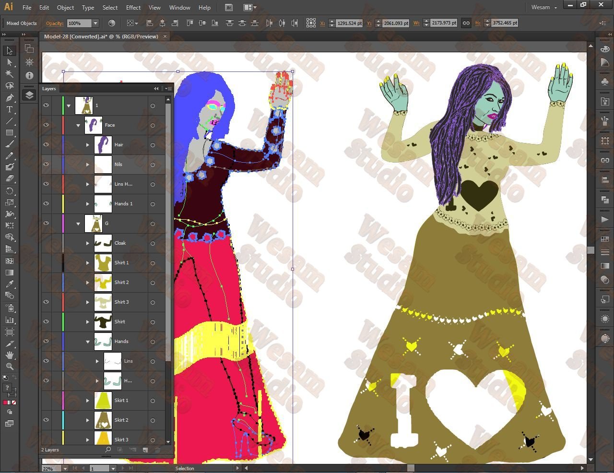614x473 pixels.
Task: Open the Symbols panel club icon
Action: (x=605, y=82)
